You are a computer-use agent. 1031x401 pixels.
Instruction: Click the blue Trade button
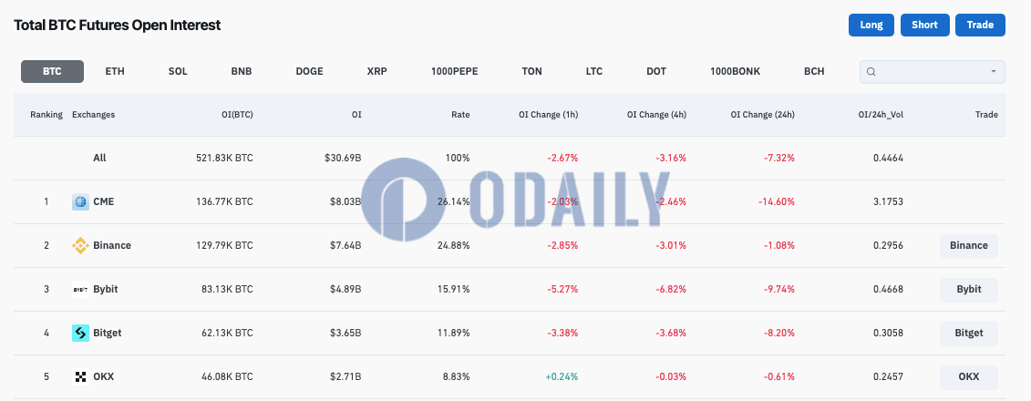pyautogui.click(x=980, y=25)
